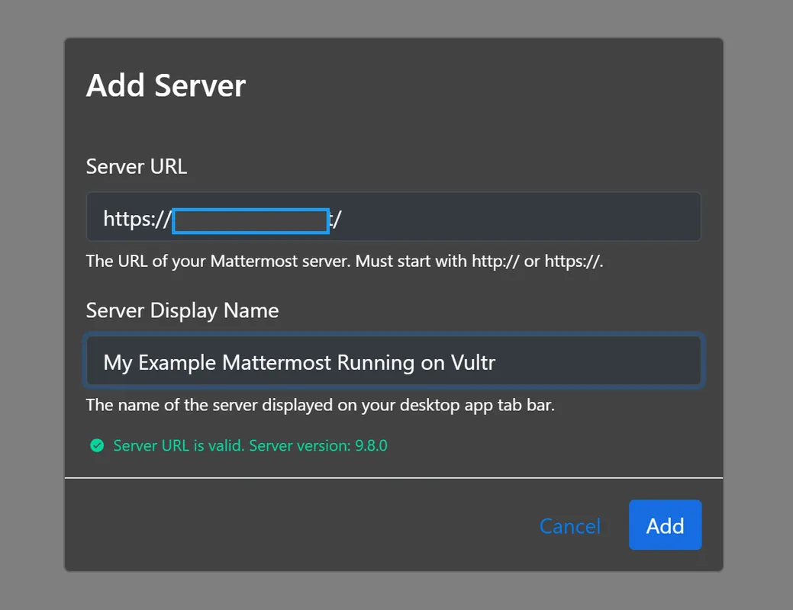Screen dimensions: 793x610
Task: Click the Add button
Action: (665, 525)
